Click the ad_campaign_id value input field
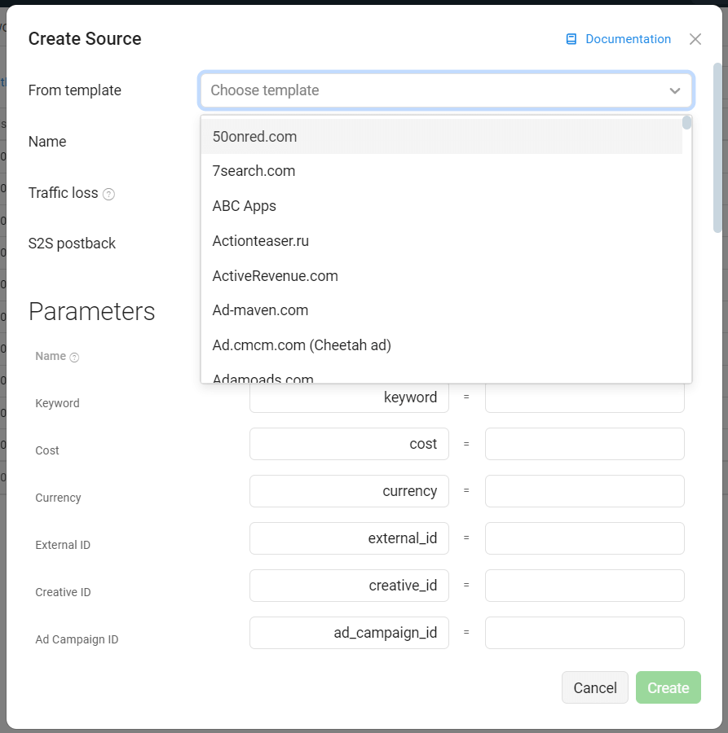 point(585,633)
